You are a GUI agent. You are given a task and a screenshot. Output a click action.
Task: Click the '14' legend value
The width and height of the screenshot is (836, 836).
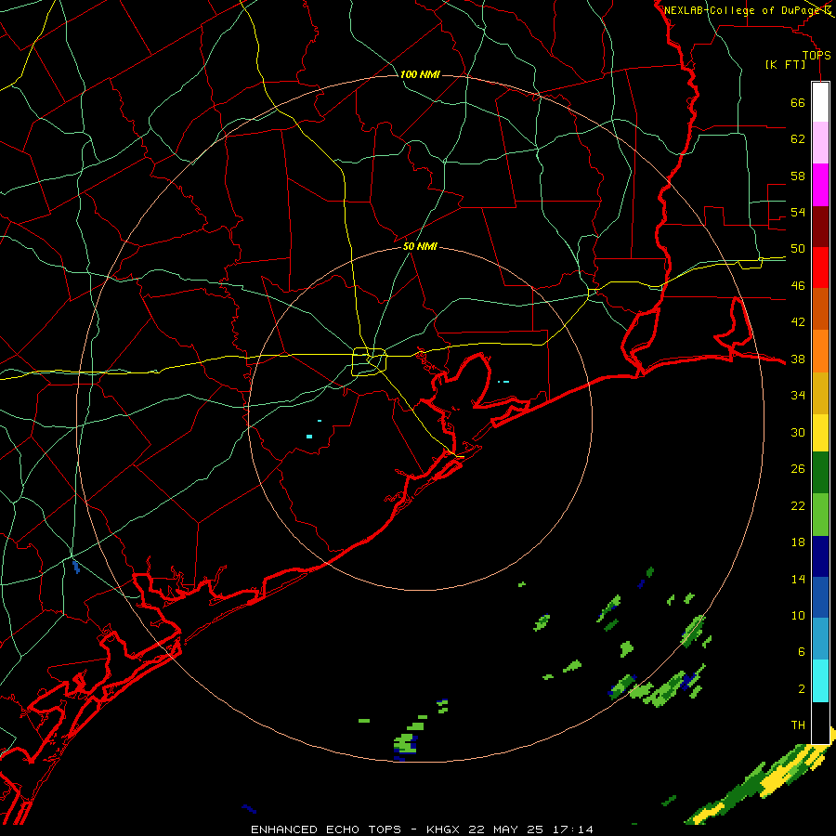[798, 579]
